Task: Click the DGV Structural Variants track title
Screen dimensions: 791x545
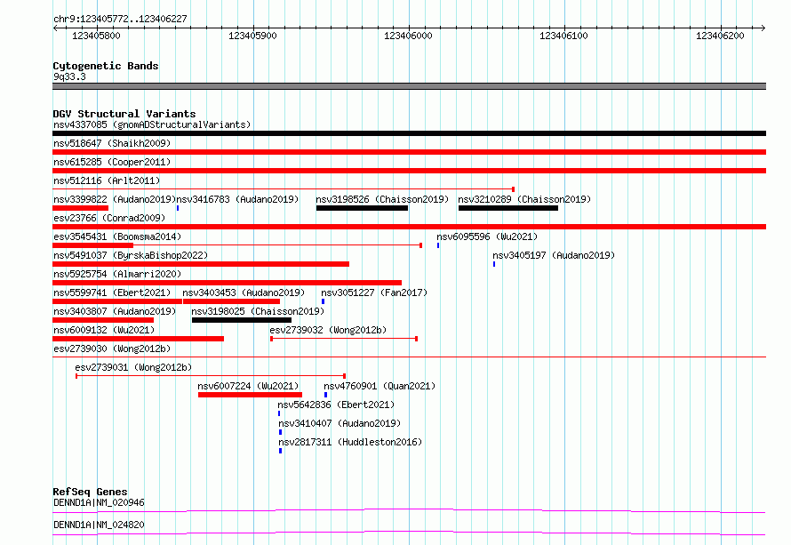Action: (124, 114)
